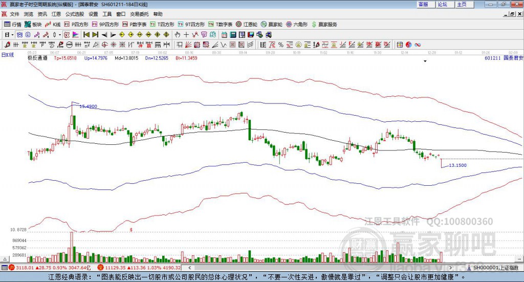Expand the small black triangle above the chart
The width and height of the screenshot is (524, 282).
425,61
